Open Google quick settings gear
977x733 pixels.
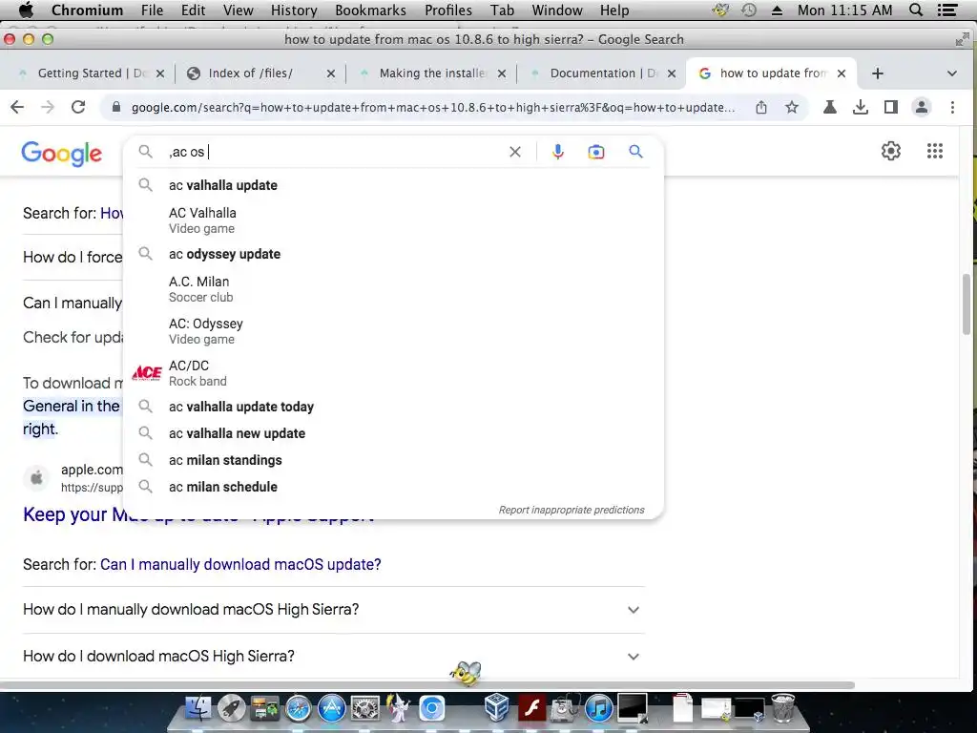point(891,151)
